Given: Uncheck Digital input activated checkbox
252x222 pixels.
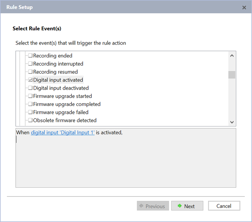Looking at the screenshot, I should pyautogui.click(x=31, y=80).
